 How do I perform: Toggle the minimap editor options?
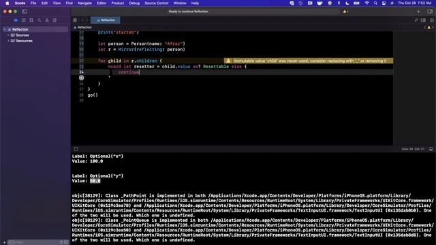[x=423, y=20]
